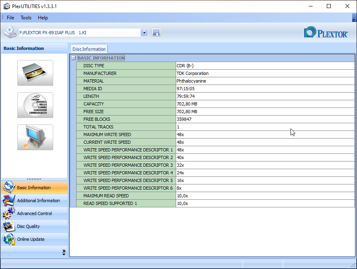Click the Additional Information help icon
Screen dimensions: 357x269
[8, 200]
